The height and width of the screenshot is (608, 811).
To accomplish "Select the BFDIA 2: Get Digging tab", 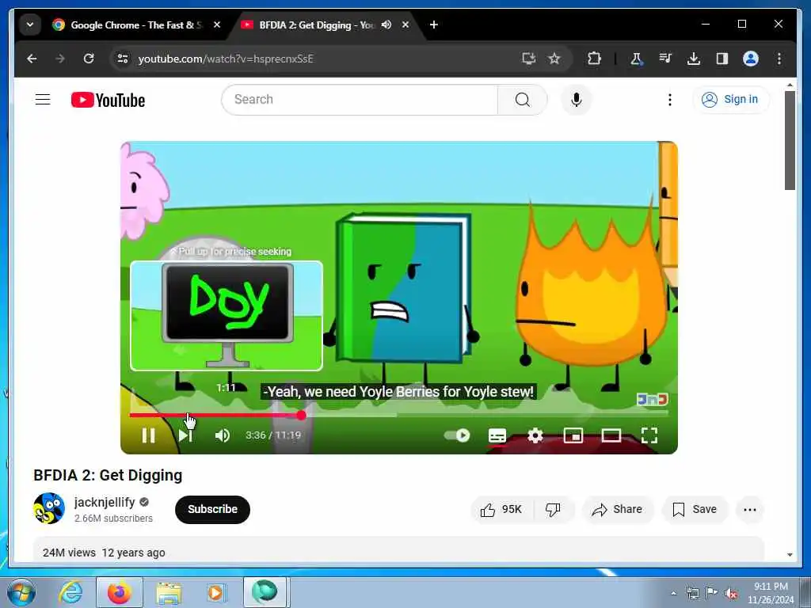I will tap(315, 25).
